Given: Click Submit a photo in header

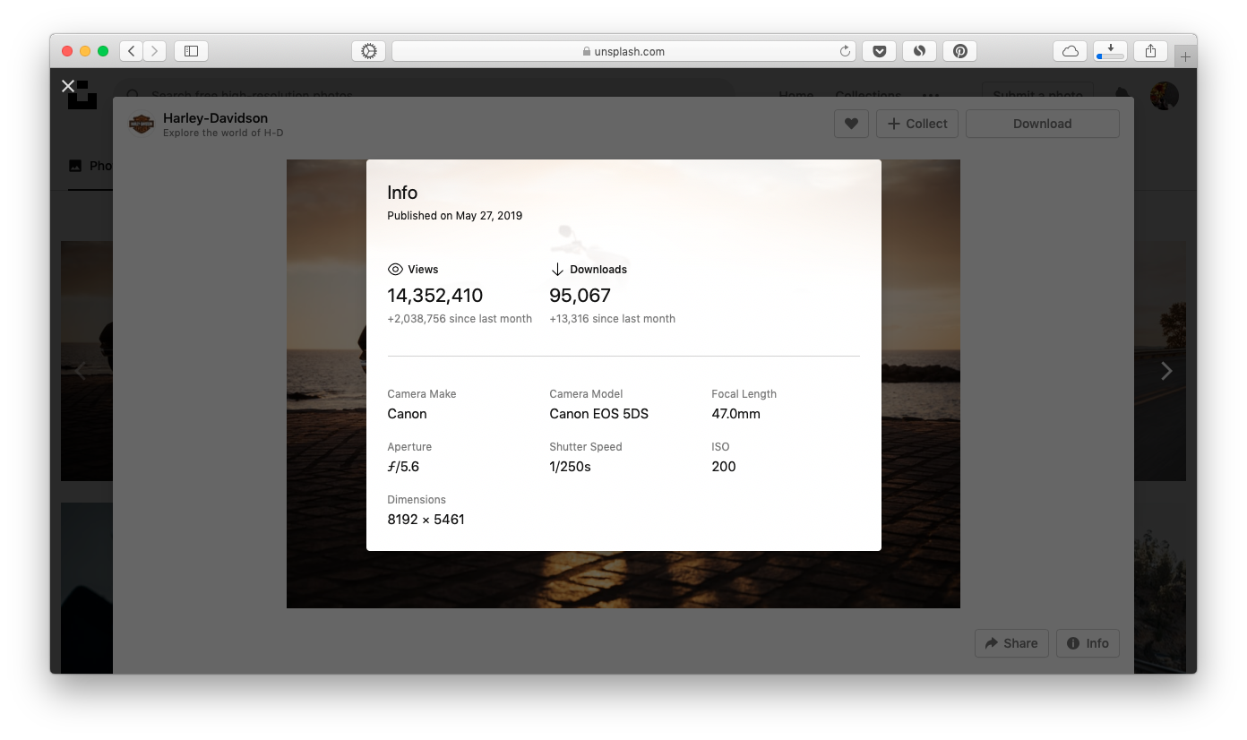Looking at the screenshot, I should (1037, 95).
